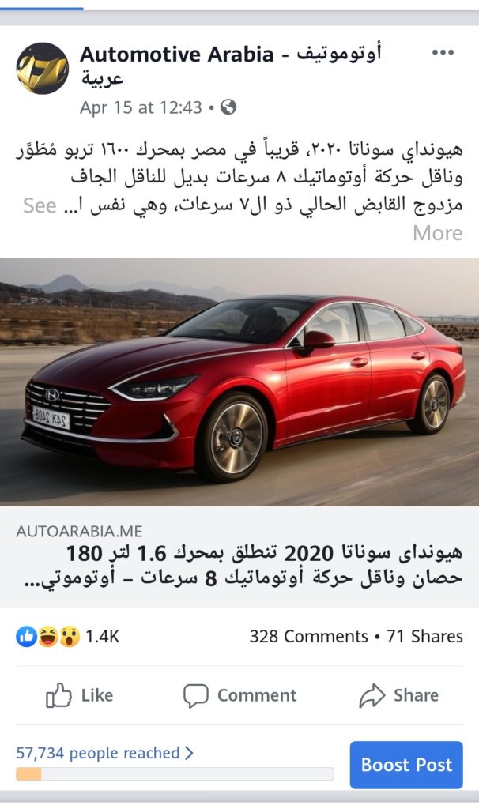Click the Automotive Arabia profile picture

click(x=43, y=69)
